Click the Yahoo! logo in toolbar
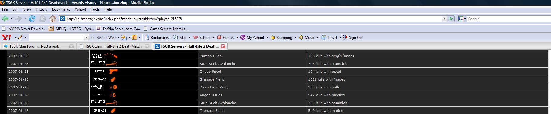This screenshot has height=114, width=551. click(6, 37)
